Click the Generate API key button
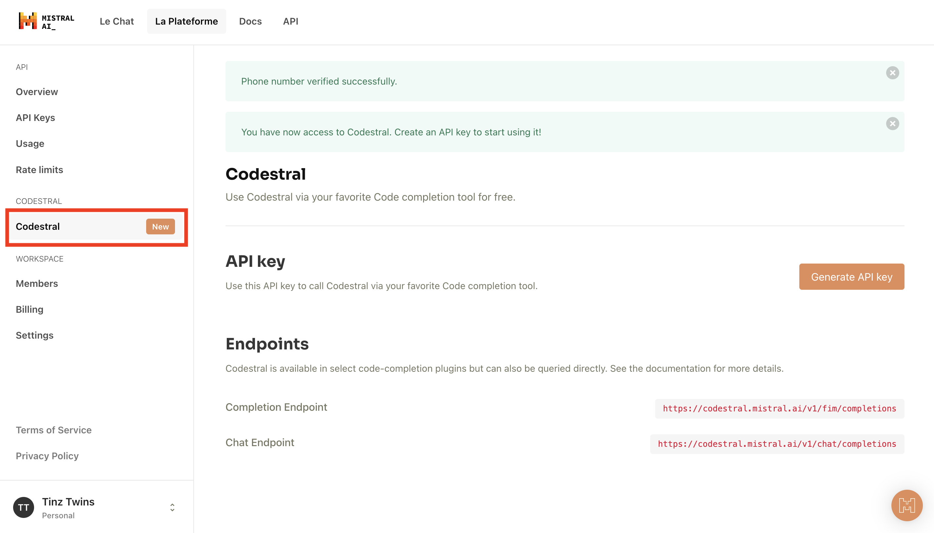934x533 pixels. tap(852, 277)
